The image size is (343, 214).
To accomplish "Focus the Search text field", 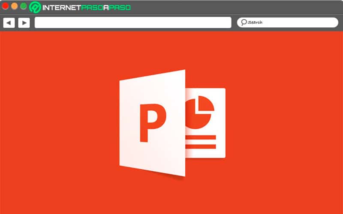I will pos(287,23).
